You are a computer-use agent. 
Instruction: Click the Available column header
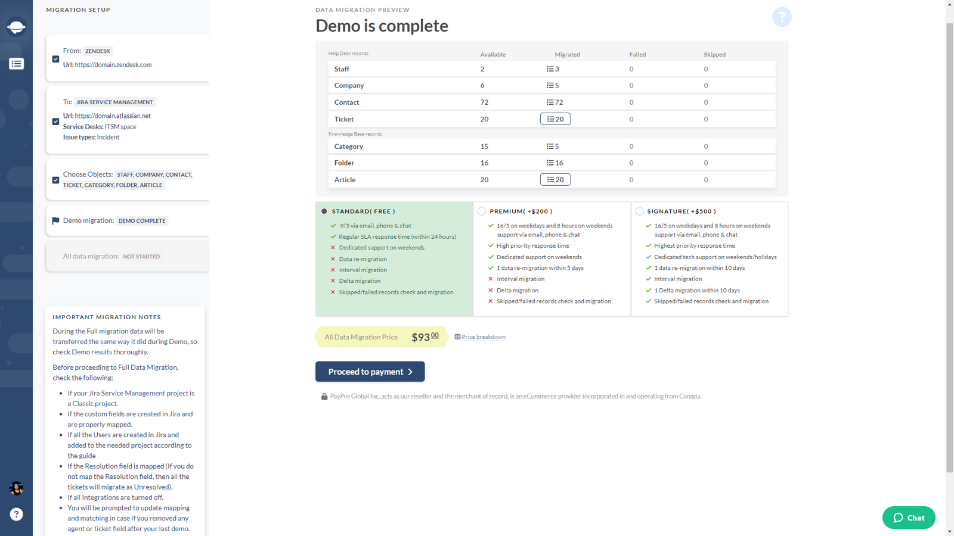[493, 55]
